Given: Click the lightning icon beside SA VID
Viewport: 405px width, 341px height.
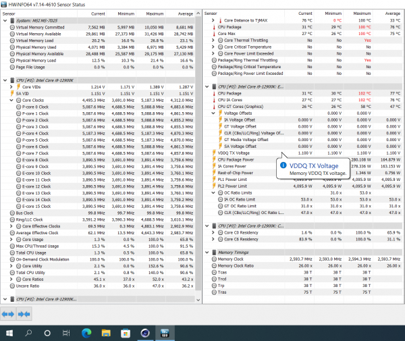Looking at the screenshot, I should tap(12, 93).
